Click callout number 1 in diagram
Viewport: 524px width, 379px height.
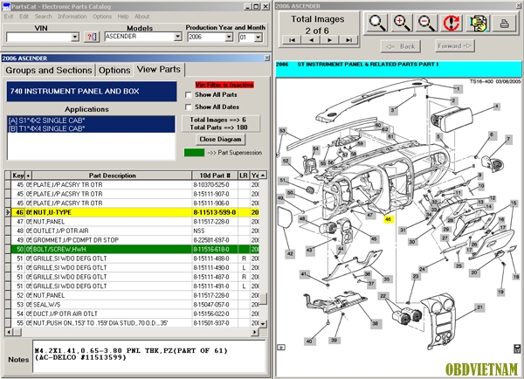pos(458,88)
